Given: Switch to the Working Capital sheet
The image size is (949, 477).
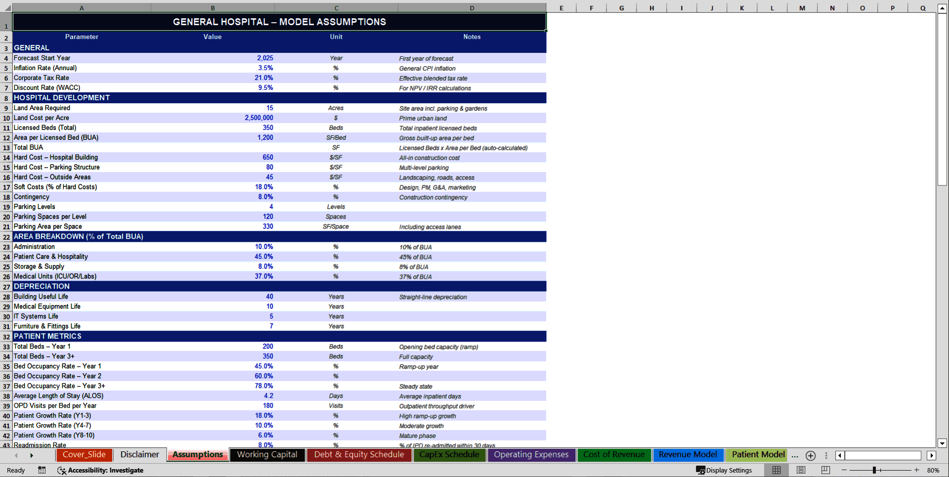Looking at the screenshot, I should [267, 455].
